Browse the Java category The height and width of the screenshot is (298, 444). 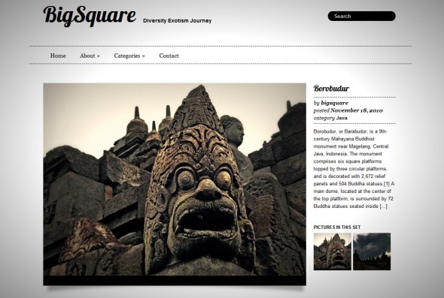pyautogui.click(x=342, y=118)
